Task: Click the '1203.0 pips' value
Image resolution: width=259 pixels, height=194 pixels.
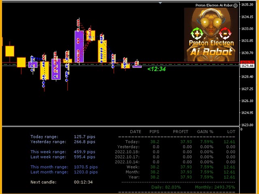Action: (x=86, y=172)
